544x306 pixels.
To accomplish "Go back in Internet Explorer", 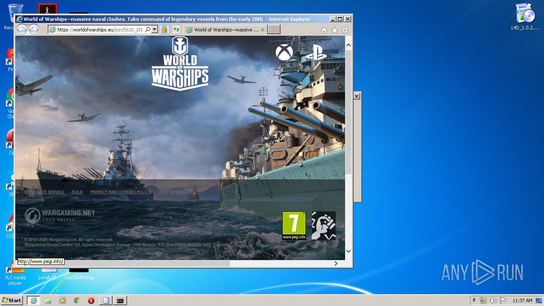I will [22, 29].
